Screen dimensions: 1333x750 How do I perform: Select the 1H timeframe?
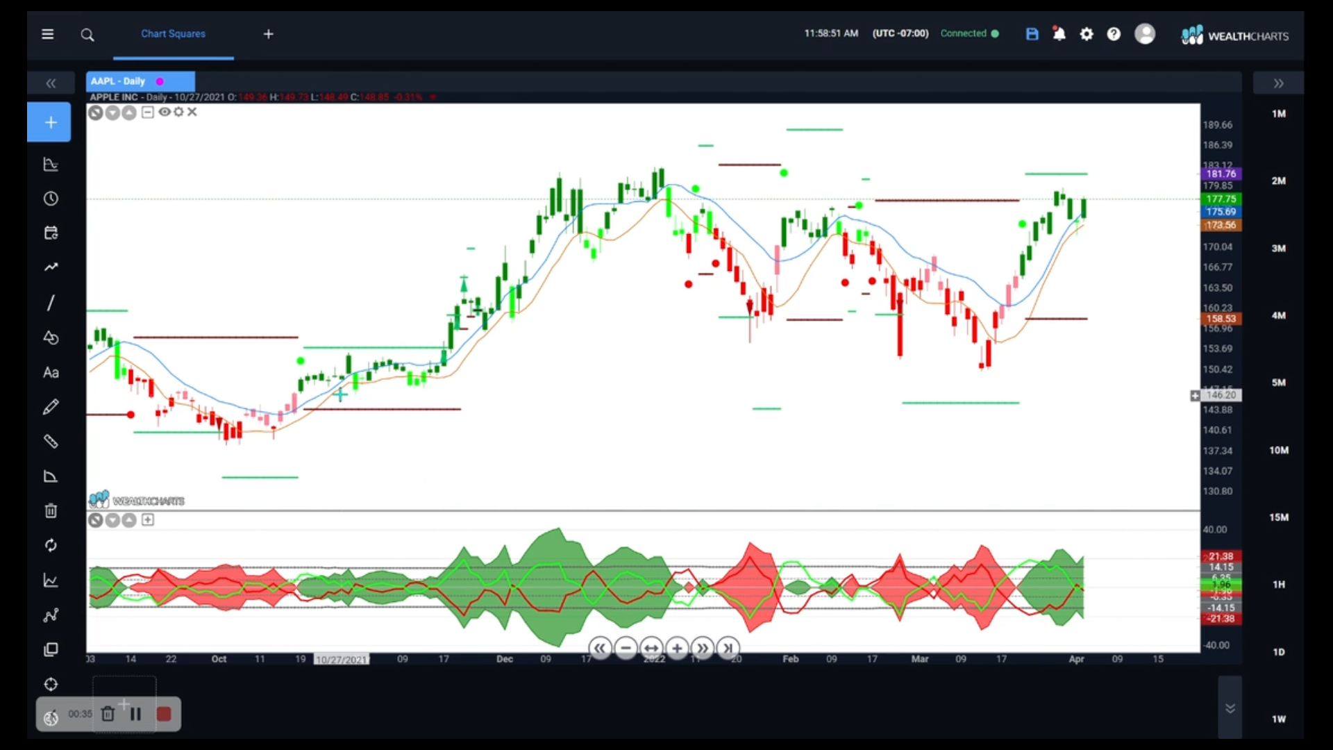[1279, 585]
